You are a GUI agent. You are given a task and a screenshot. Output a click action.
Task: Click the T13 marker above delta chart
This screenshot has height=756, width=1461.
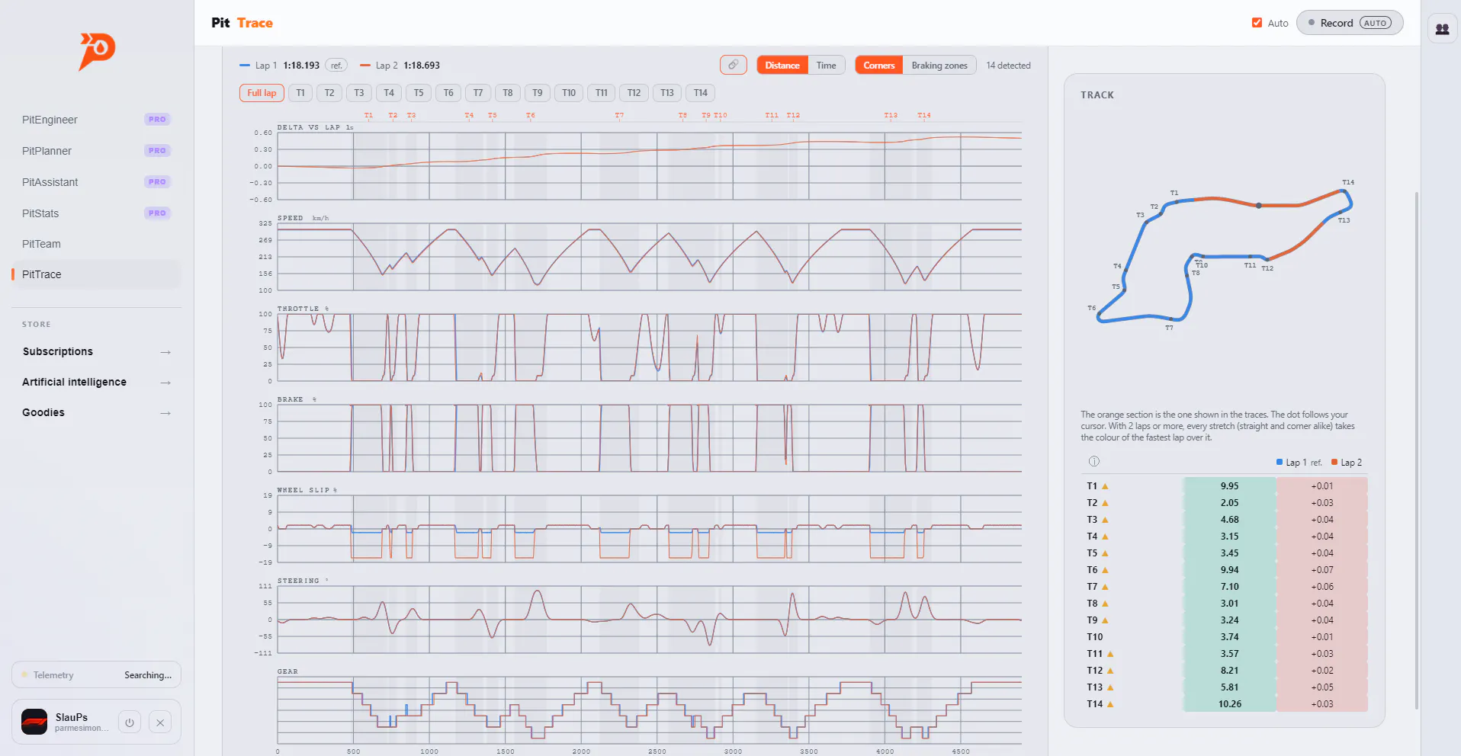(x=891, y=115)
